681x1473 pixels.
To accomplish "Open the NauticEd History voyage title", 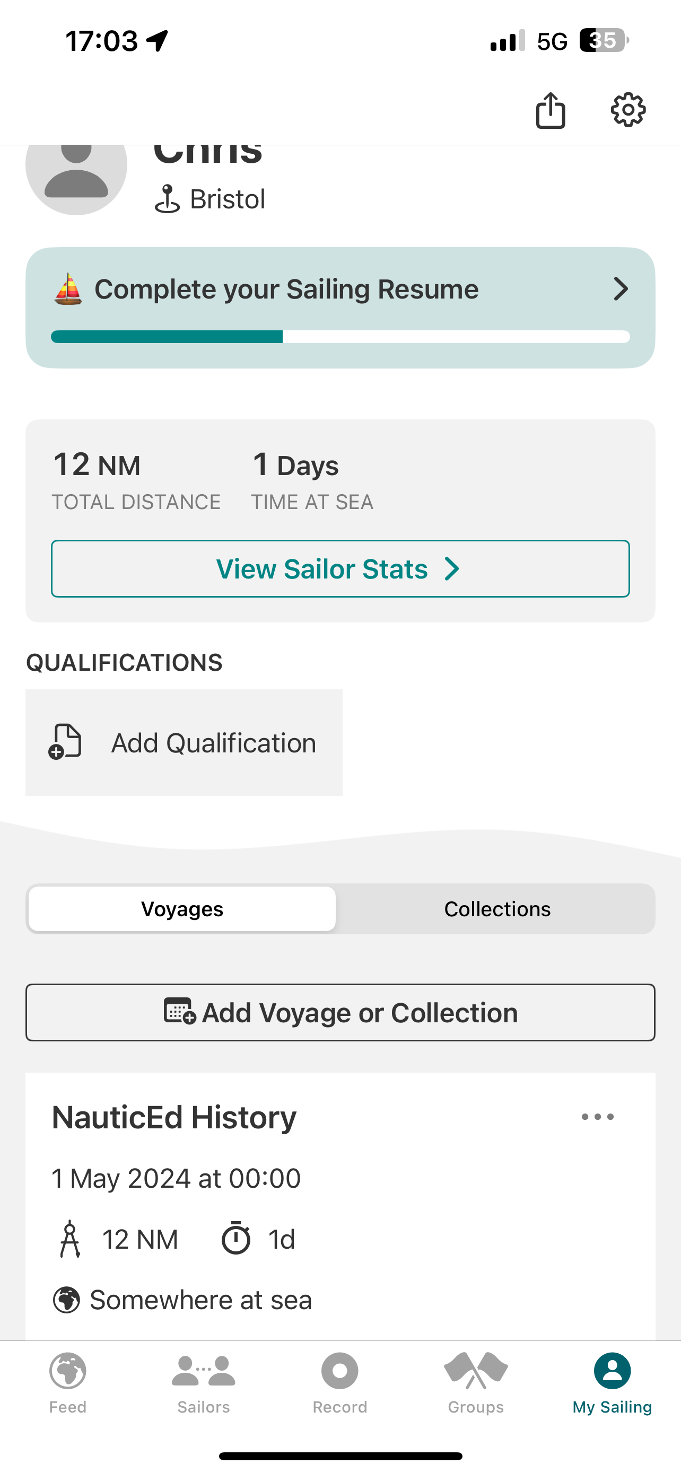I will point(174,1117).
